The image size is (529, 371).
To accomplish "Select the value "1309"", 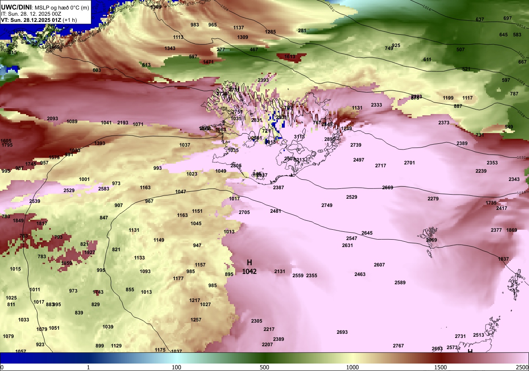I will [243, 37].
